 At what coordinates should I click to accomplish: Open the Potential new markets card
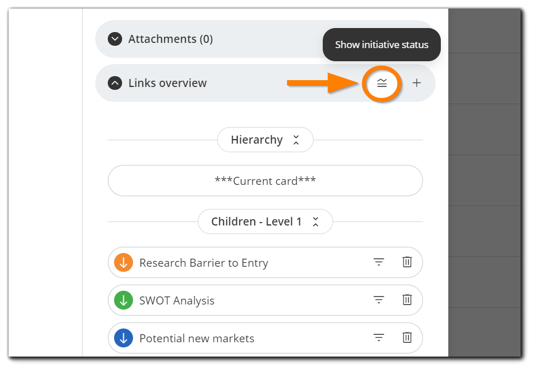coord(197,338)
